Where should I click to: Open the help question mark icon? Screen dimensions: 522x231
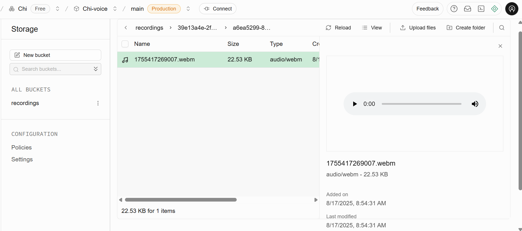(454, 9)
